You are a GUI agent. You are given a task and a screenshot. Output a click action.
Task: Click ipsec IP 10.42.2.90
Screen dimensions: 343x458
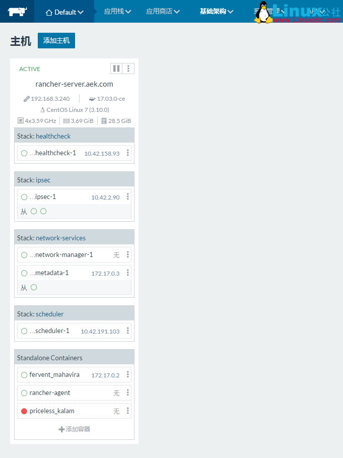coord(105,198)
